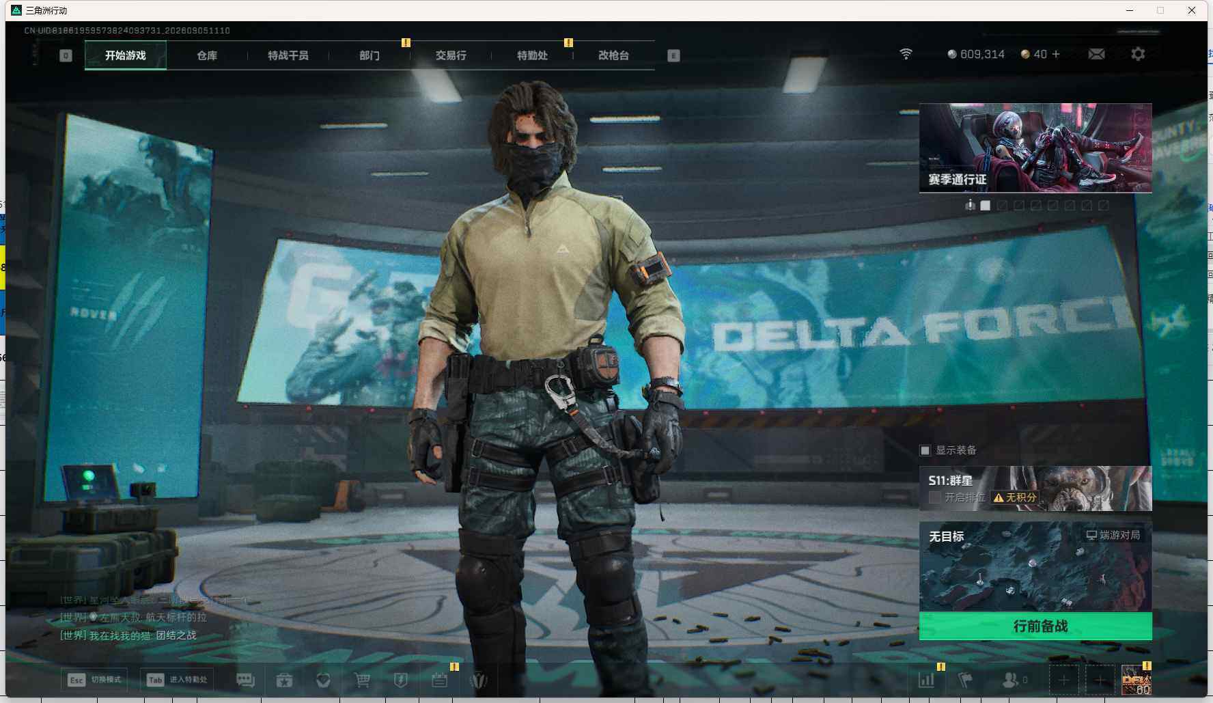Select the first banner page indicator square

tap(986, 205)
